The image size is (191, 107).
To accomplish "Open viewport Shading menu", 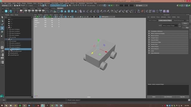I will pos(40,15).
